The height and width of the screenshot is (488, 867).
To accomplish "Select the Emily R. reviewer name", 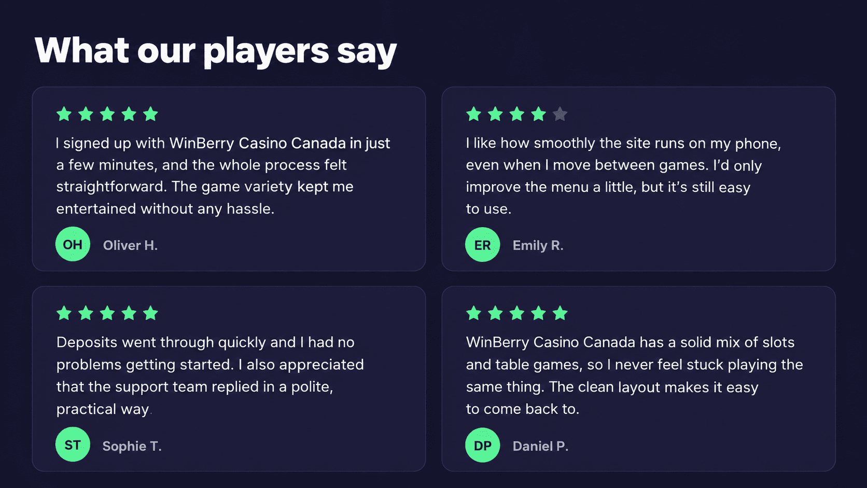I will (538, 245).
